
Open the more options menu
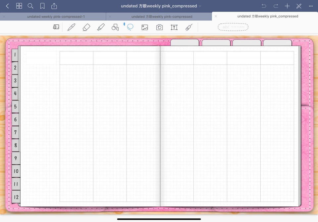tap(311, 6)
